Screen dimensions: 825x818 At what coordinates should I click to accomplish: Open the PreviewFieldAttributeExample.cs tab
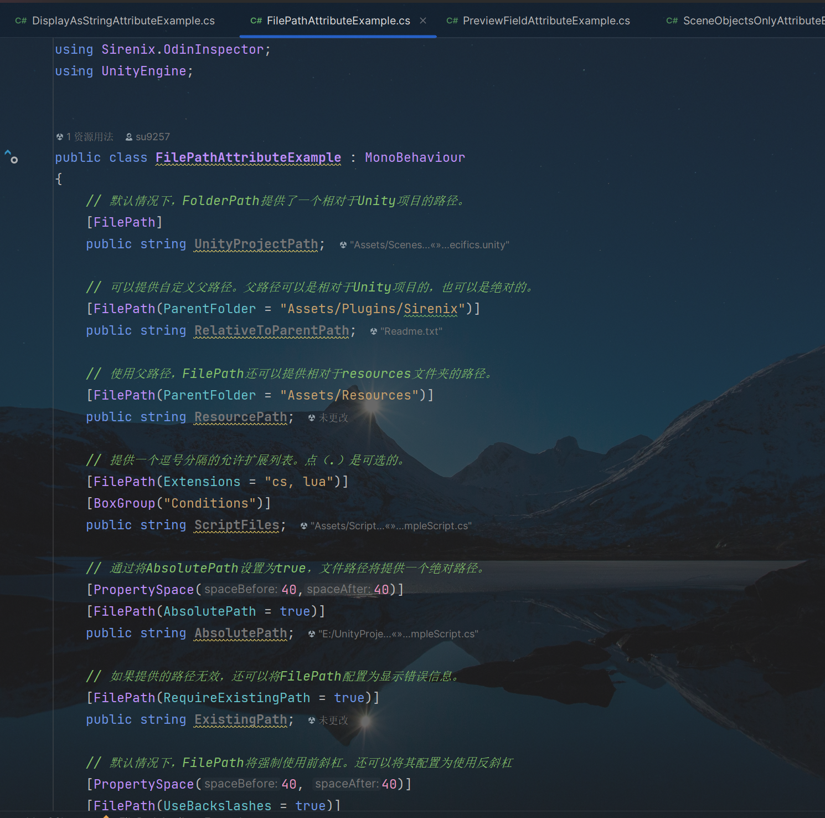click(x=538, y=21)
